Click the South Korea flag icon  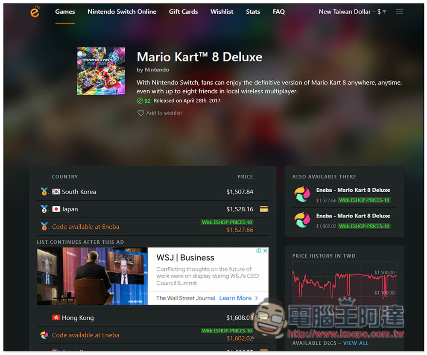point(56,192)
